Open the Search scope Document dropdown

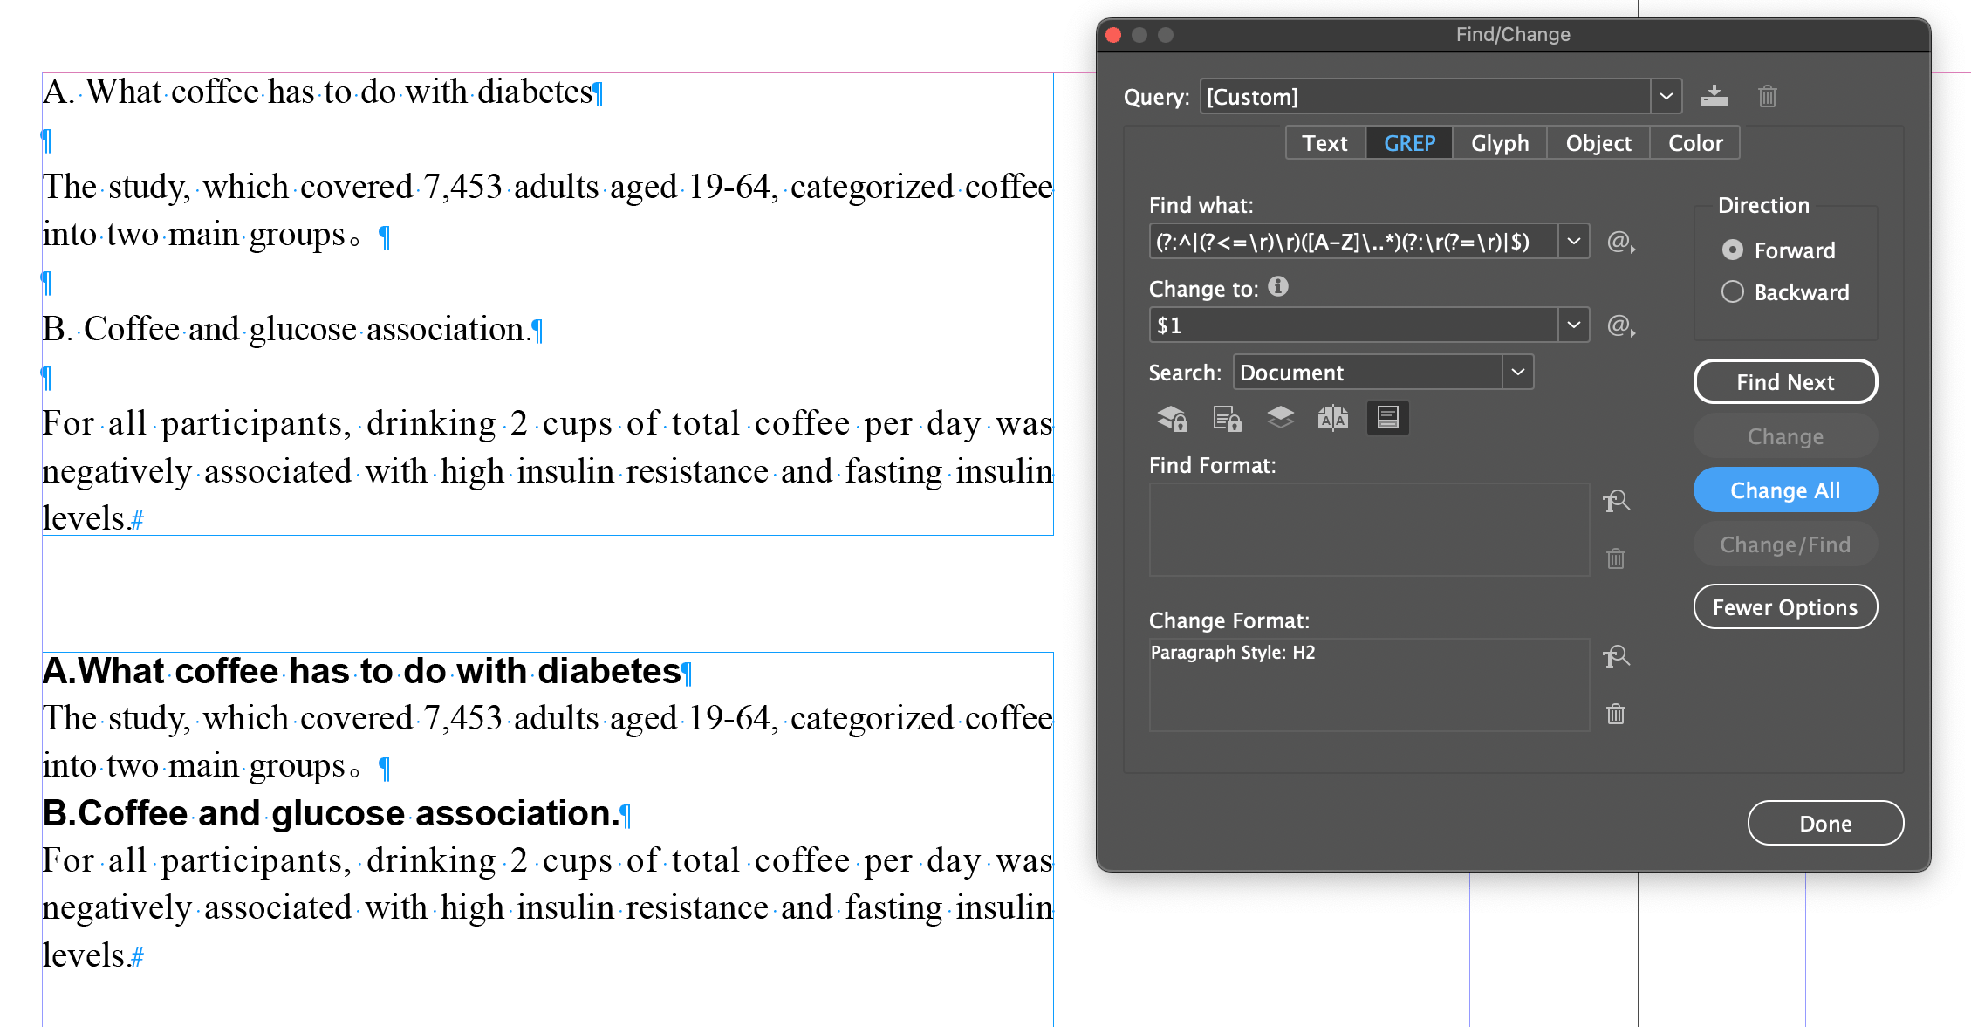[1517, 373]
